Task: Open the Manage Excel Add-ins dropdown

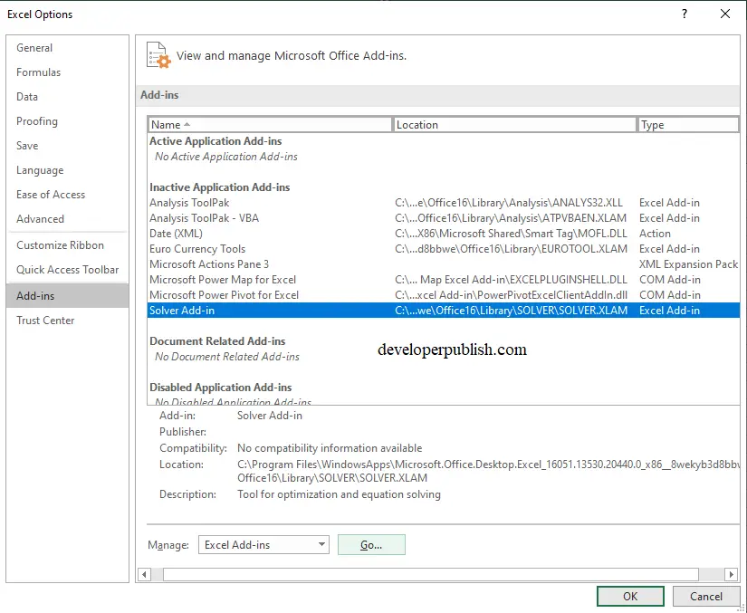Action: point(263,545)
